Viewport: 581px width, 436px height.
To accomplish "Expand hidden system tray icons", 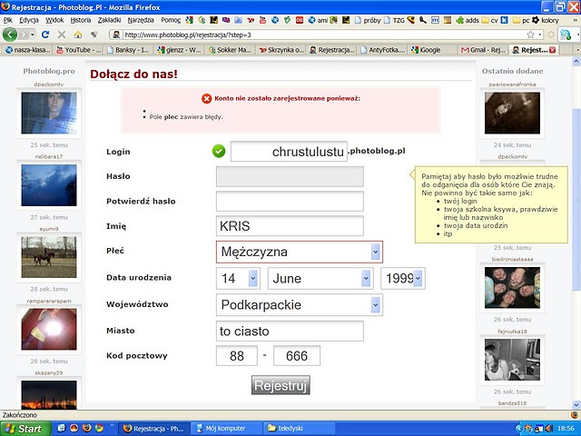I will tap(518, 429).
